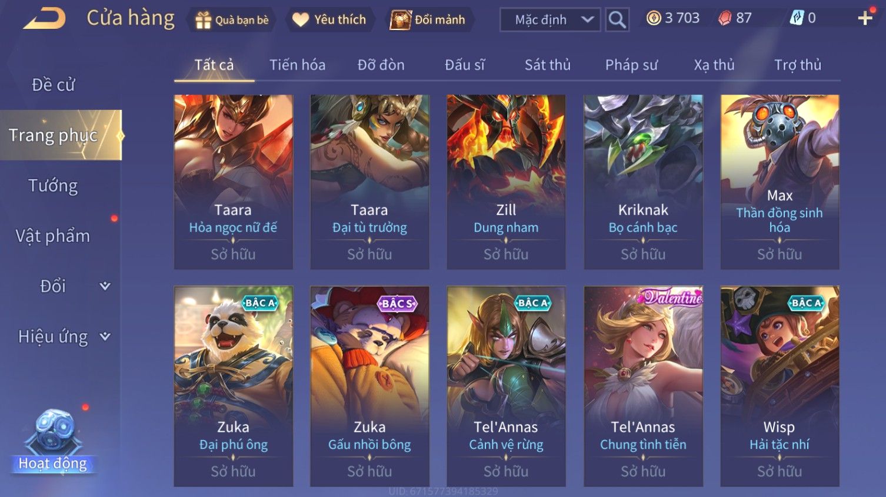
Task: Switch to the Sát thủ tab
Action: [548, 65]
